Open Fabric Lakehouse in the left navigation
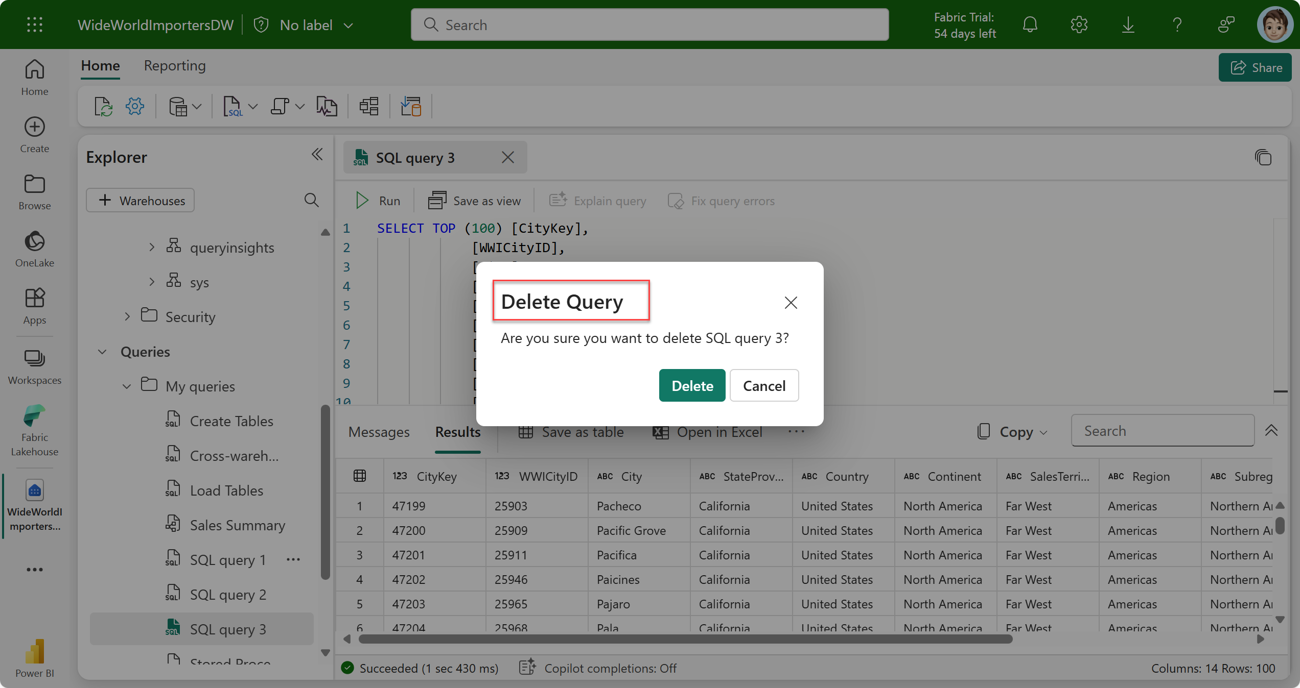 [x=35, y=430]
